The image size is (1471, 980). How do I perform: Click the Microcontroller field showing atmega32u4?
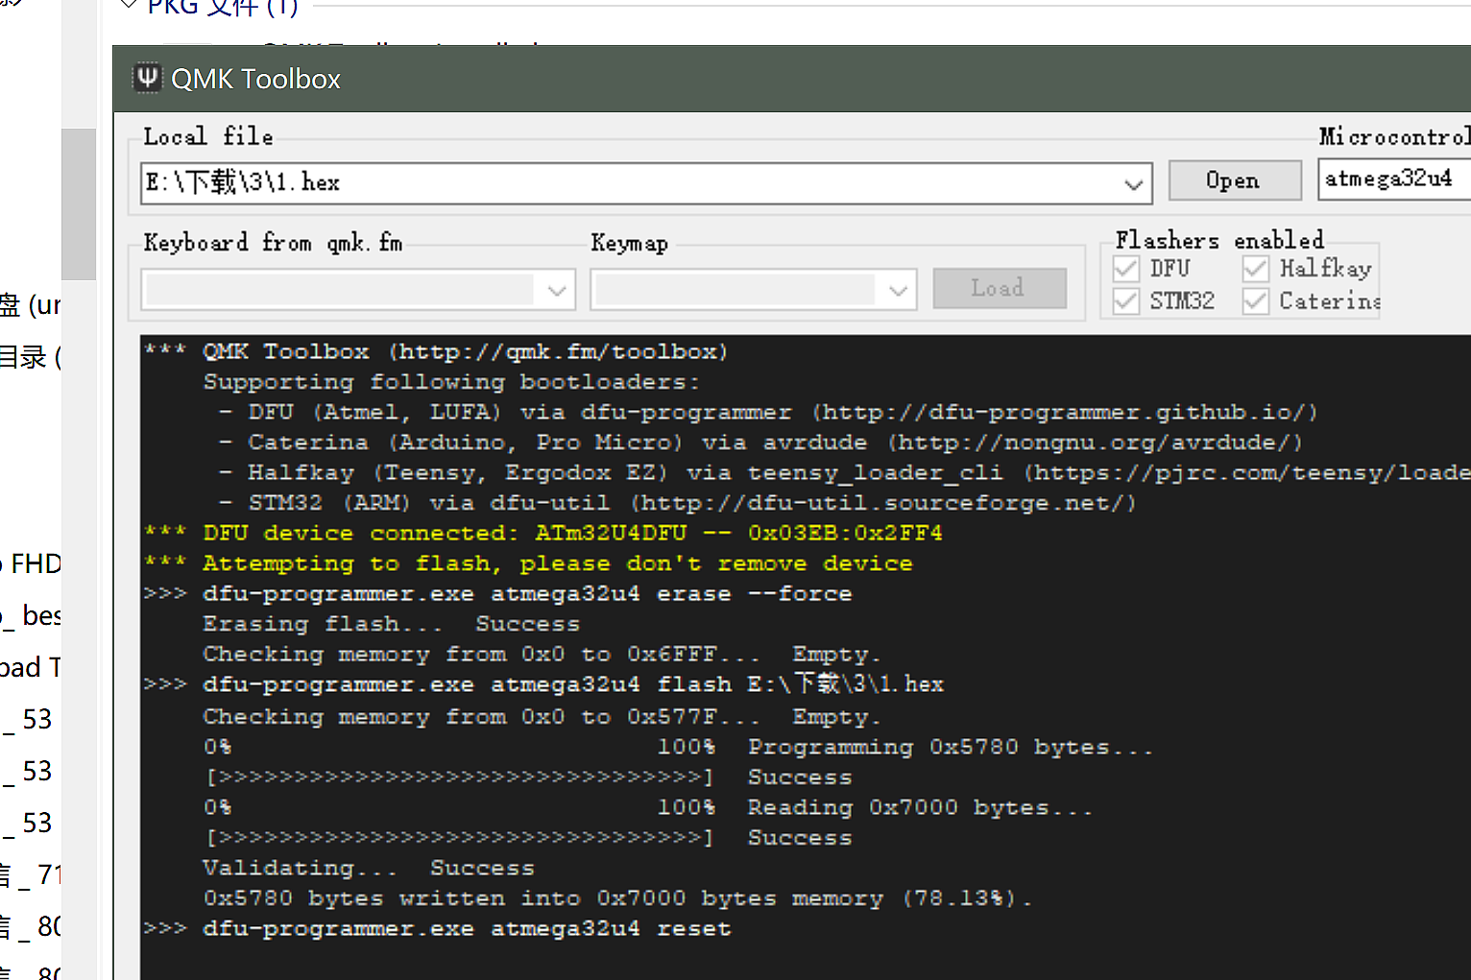1392,179
